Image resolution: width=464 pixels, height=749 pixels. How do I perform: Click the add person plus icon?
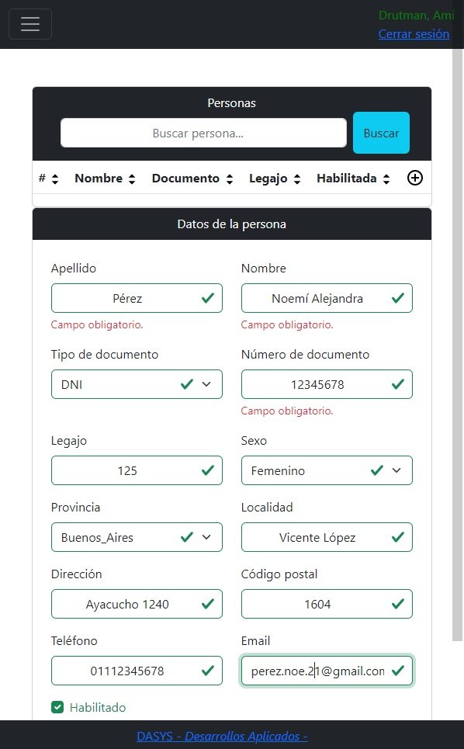click(415, 179)
